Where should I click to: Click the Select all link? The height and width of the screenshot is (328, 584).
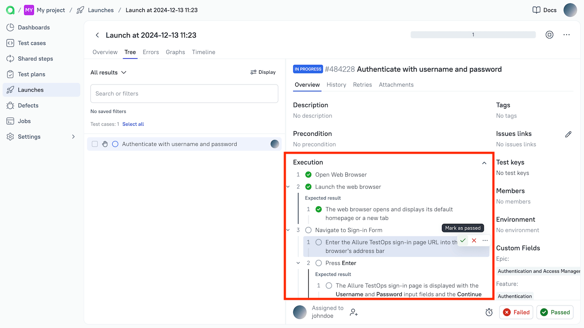coord(133,124)
